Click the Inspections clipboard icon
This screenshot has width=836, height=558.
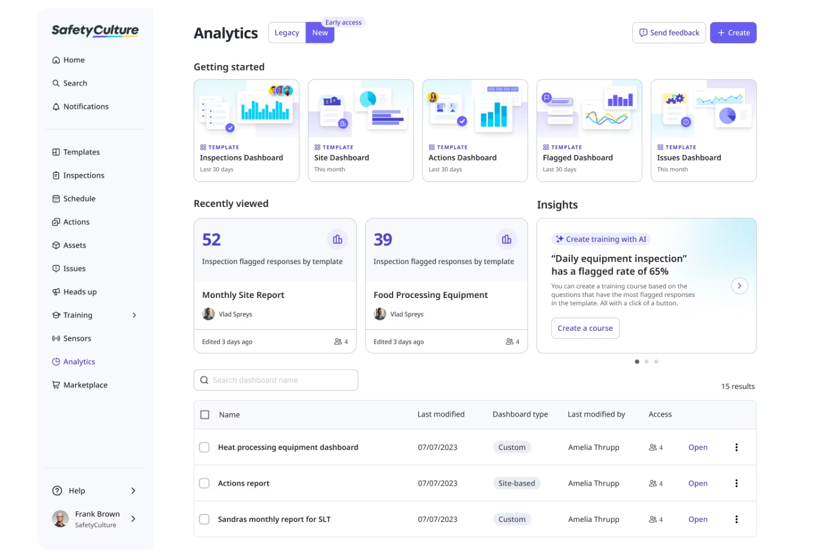coord(56,175)
